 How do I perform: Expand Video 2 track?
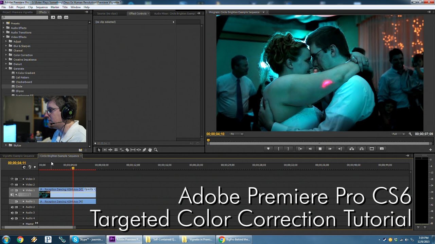click(23, 185)
